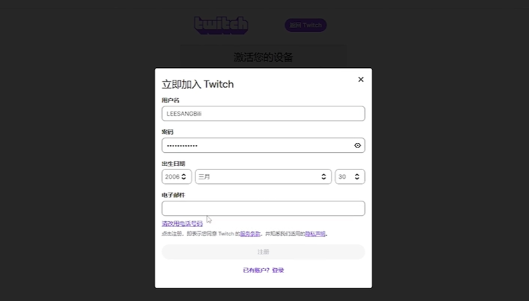The height and width of the screenshot is (301, 529).
Task: Click the 用户名 username field
Action: tap(263, 114)
